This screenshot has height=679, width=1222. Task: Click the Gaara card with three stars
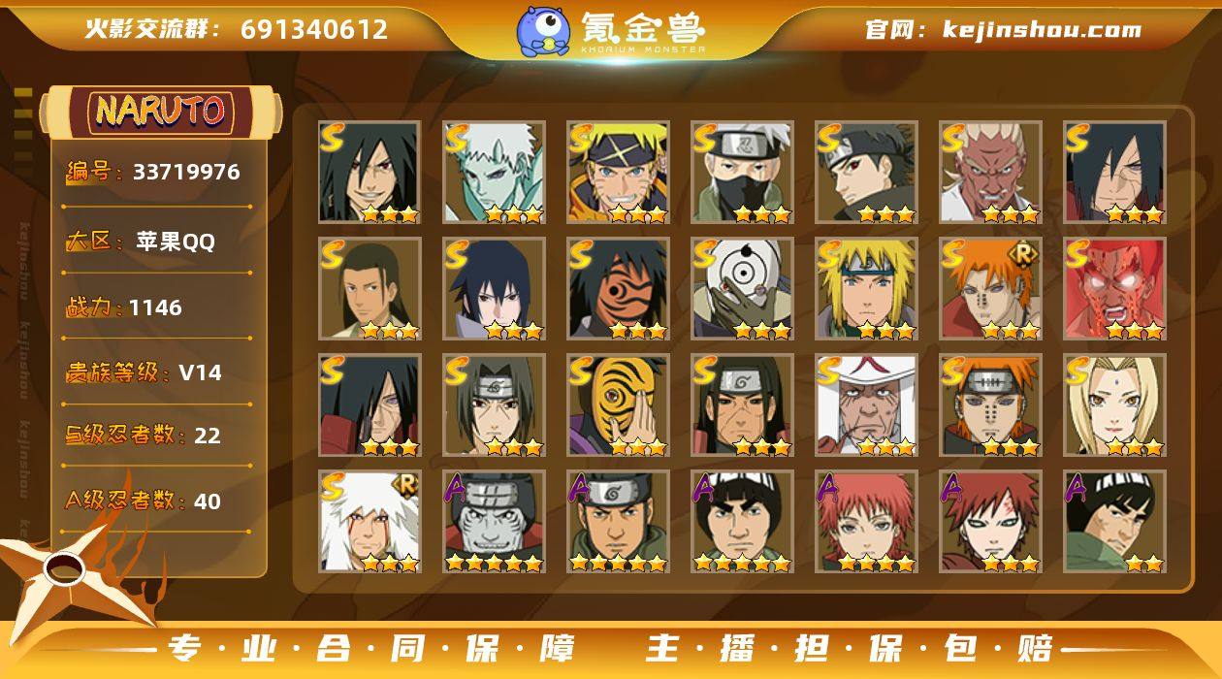click(x=990, y=521)
